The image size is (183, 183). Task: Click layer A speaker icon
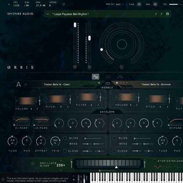[x=99, y=83]
